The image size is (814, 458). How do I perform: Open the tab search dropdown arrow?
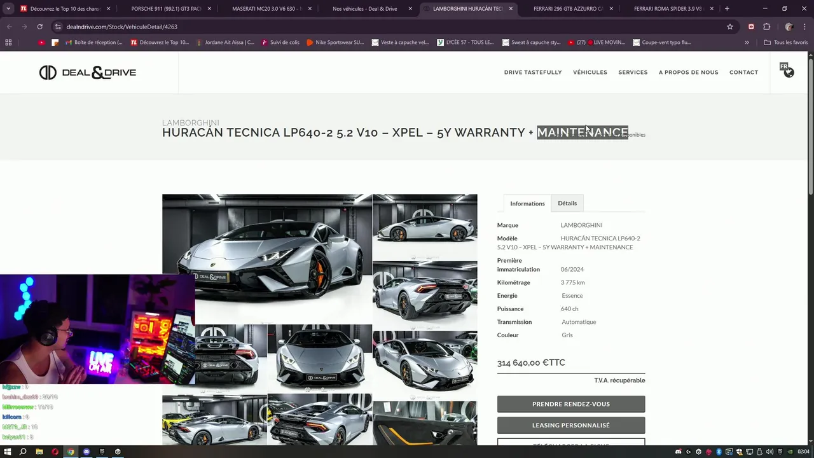pyautogui.click(x=8, y=9)
